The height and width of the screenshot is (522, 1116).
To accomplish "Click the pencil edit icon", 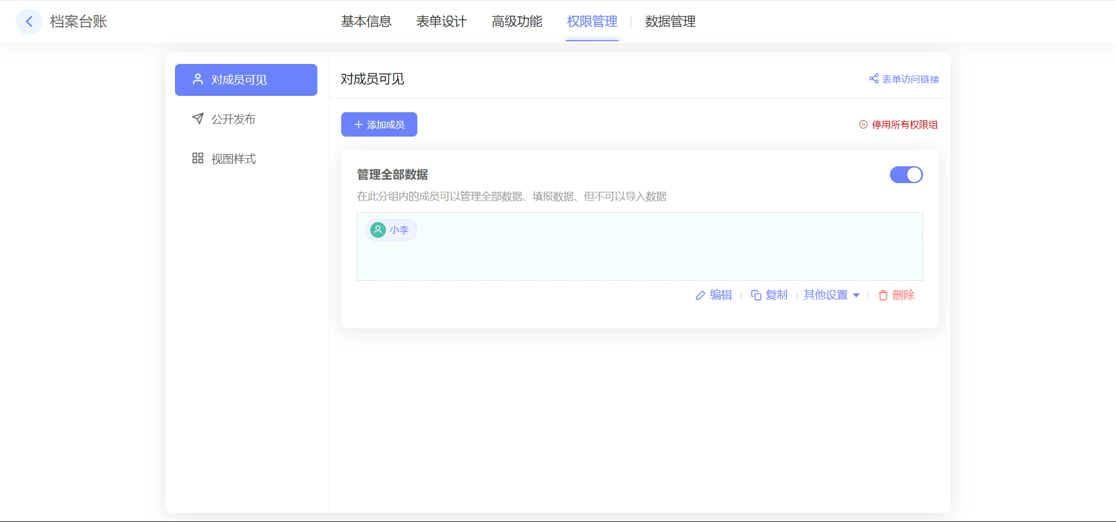I will (700, 295).
